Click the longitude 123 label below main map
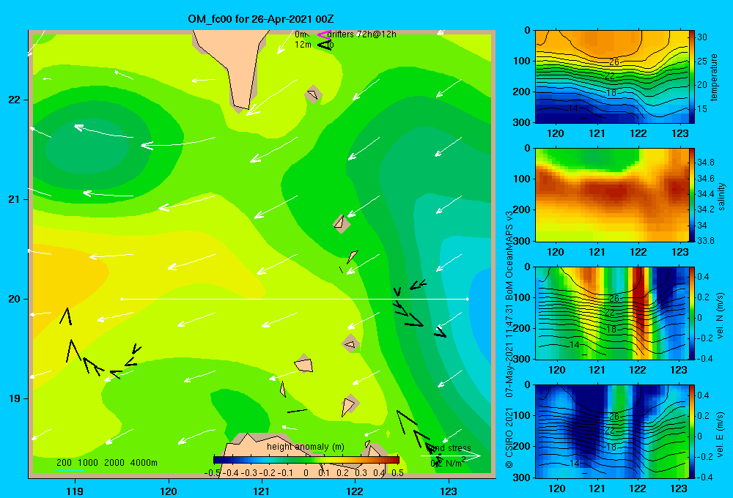This screenshot has height=498, width=733. 449,491
